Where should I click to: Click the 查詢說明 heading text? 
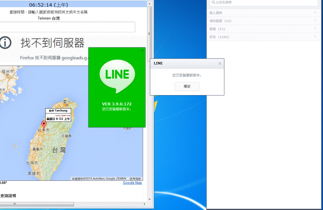coord(8,196)
